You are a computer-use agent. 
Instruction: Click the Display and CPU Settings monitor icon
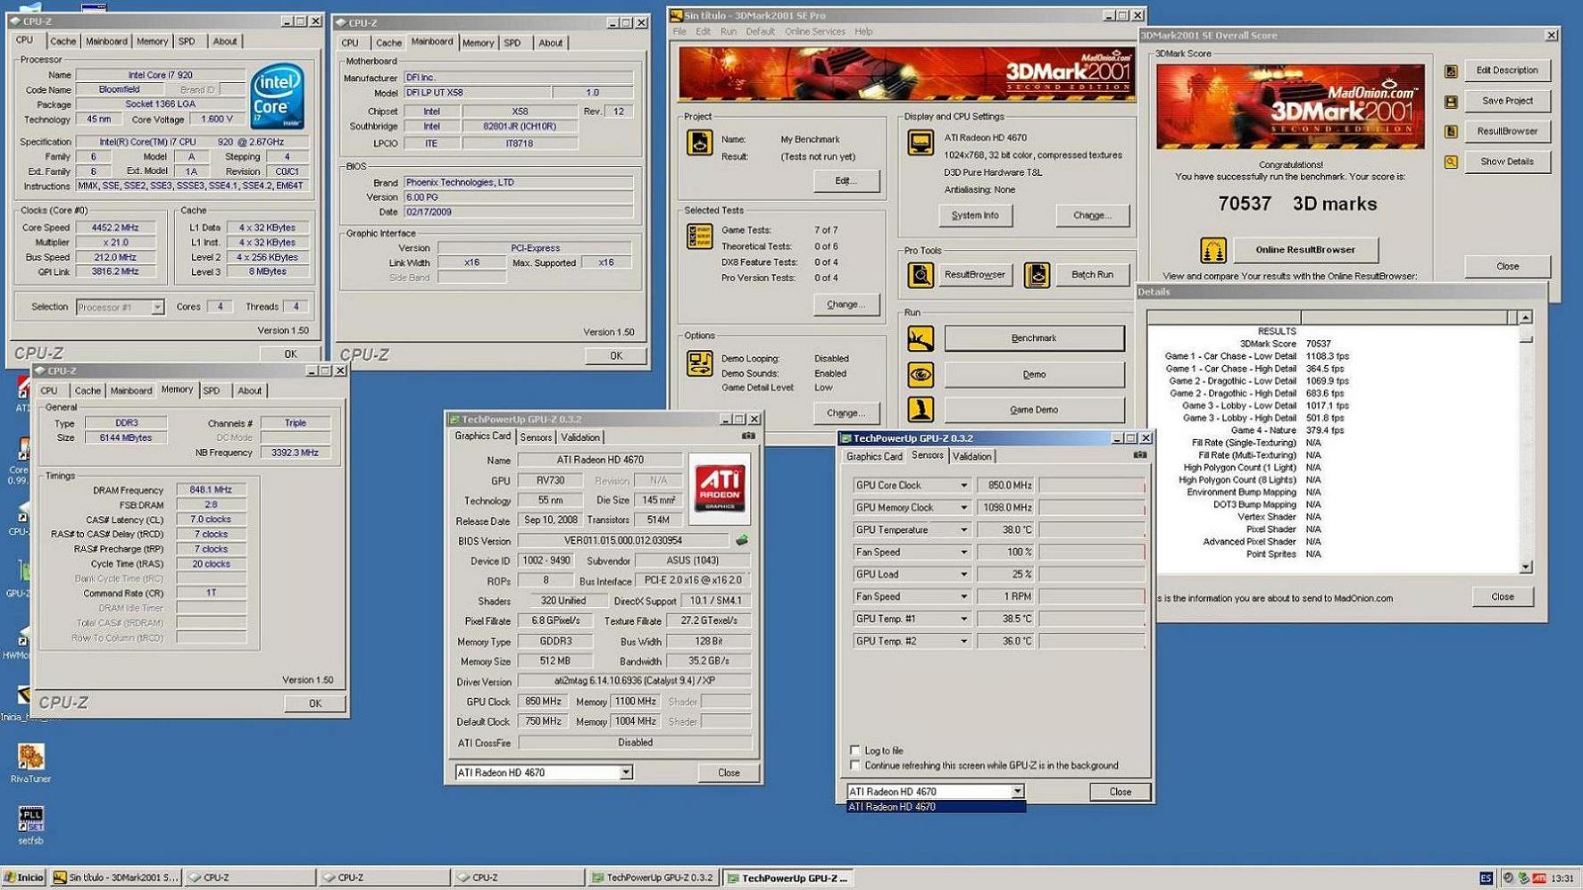click(921, 143)
